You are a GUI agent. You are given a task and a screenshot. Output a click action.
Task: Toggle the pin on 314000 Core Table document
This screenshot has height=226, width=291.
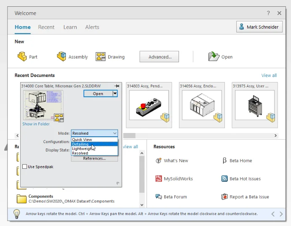(117, 86)
